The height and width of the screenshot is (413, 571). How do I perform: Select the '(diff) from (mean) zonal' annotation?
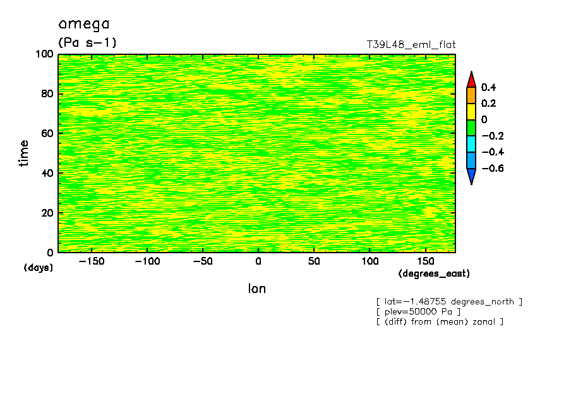(x=439, y=322)
